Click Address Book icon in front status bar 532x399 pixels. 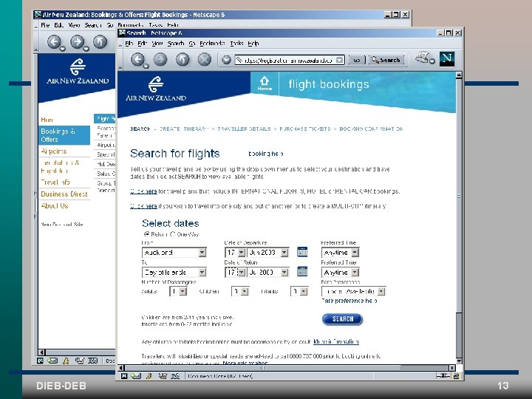175,376
